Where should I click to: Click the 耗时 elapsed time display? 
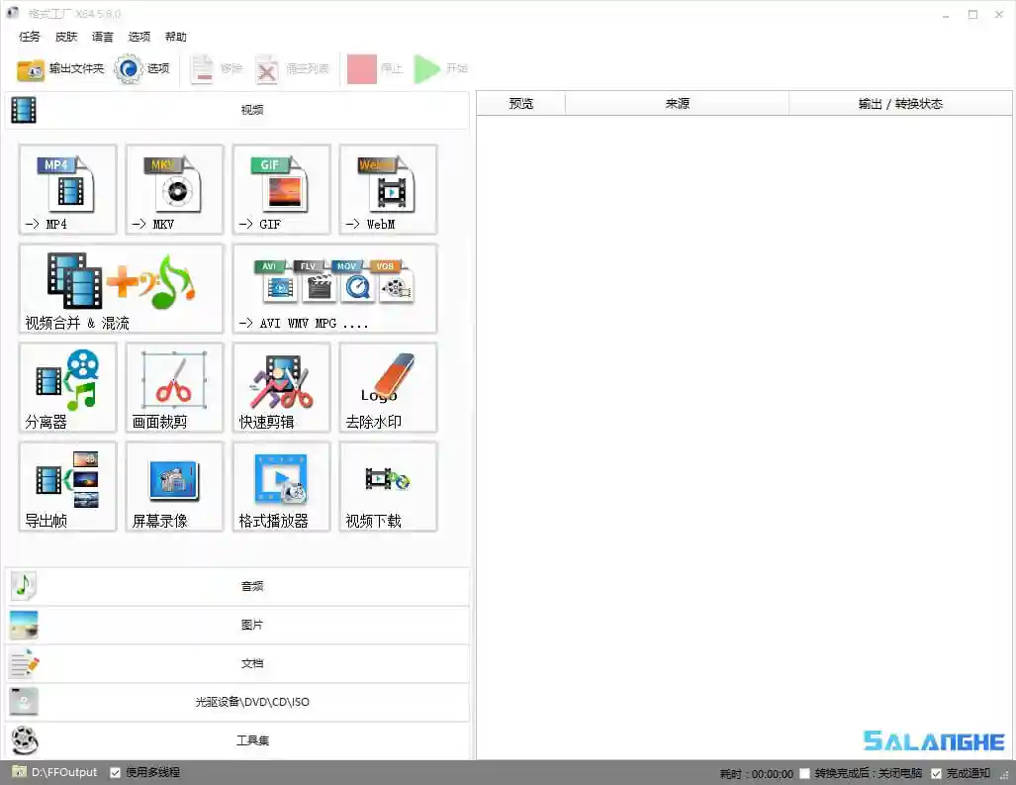tap(754, 773)
